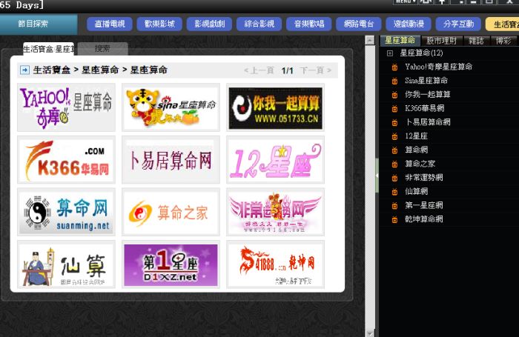The image size is (519, 337).
Task: Click the TV icon beside 非常運勢網
Action: coord(394,178)
